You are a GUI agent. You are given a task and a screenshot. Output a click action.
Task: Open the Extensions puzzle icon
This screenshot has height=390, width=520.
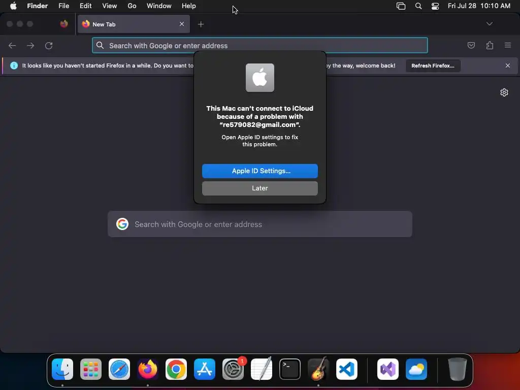pyautogui.click(x=490, y=45)
